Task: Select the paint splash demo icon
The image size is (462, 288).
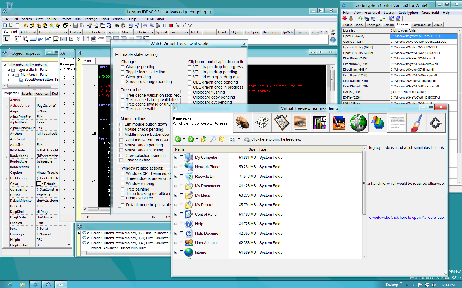Action: 339,123
